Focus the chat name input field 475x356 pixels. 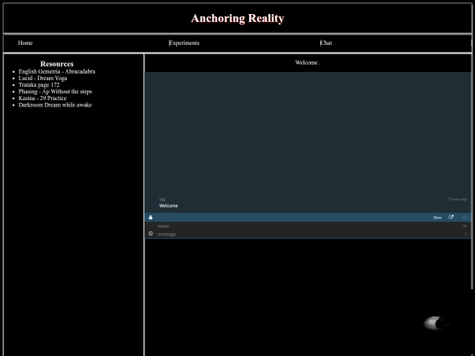(309, 226)
